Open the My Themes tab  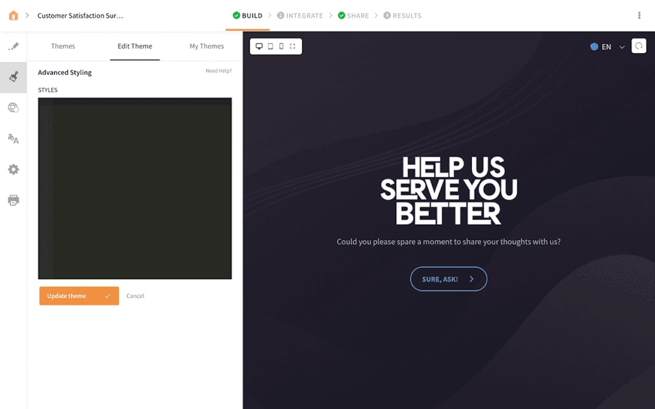(207, 46)
